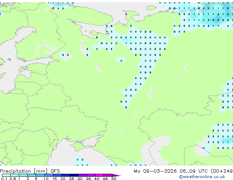Click the magenta 40 to 45 legend swatch
The height and width of the screenshot is (180, 233).
(100, 175)
